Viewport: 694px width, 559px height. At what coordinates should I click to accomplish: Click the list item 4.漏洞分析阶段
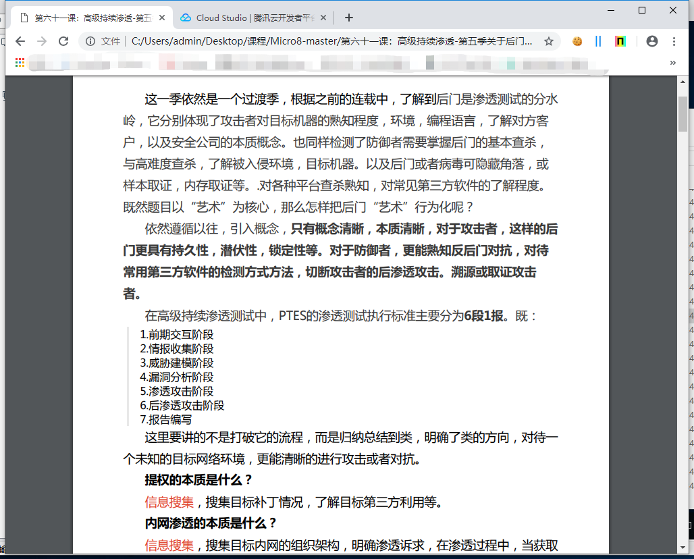[x=177, y=377]
